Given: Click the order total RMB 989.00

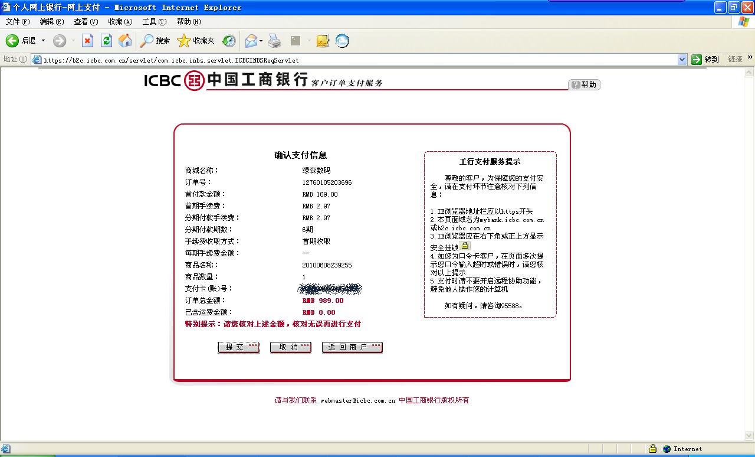Looking at the screenshot, I should [323, 301].
